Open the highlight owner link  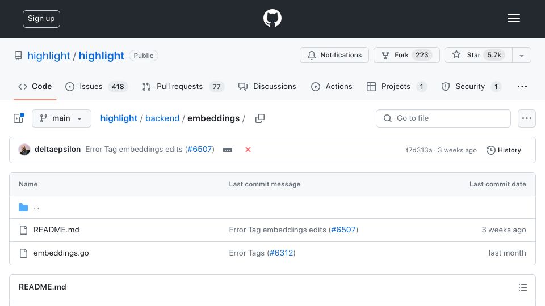pyautogui.click(x=49, y=56)
